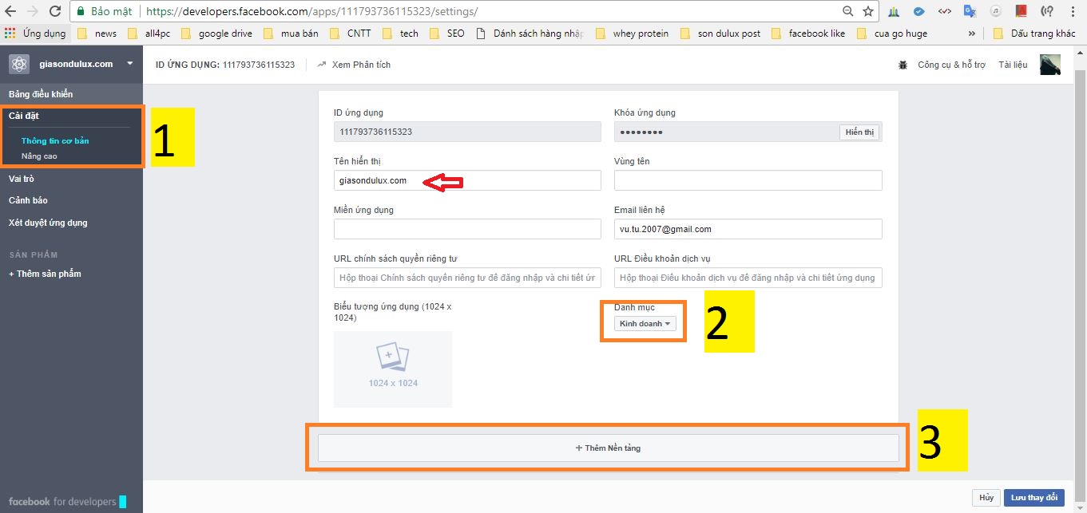Open the google drive bookmark folder
The image size is (1087, 513).
click(x=218, y=34)
